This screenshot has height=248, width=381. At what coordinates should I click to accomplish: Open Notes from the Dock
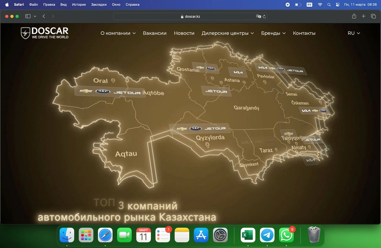(x=182, y=235)
